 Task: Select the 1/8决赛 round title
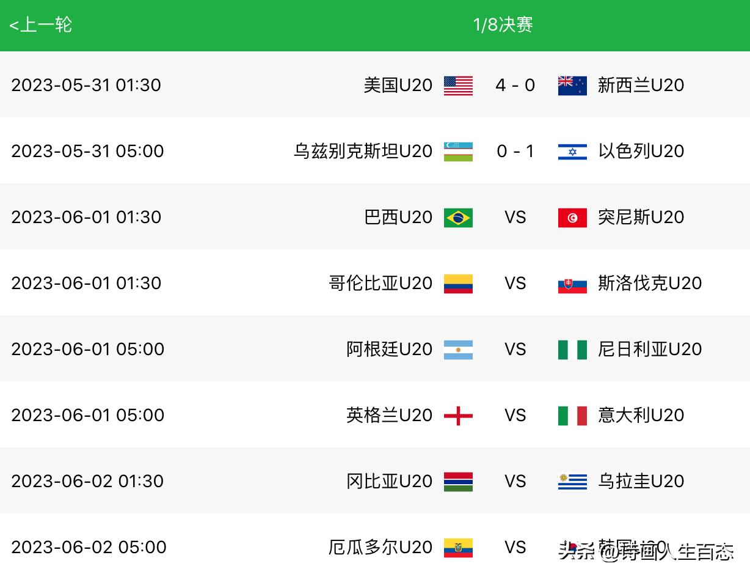pos(503,24)
